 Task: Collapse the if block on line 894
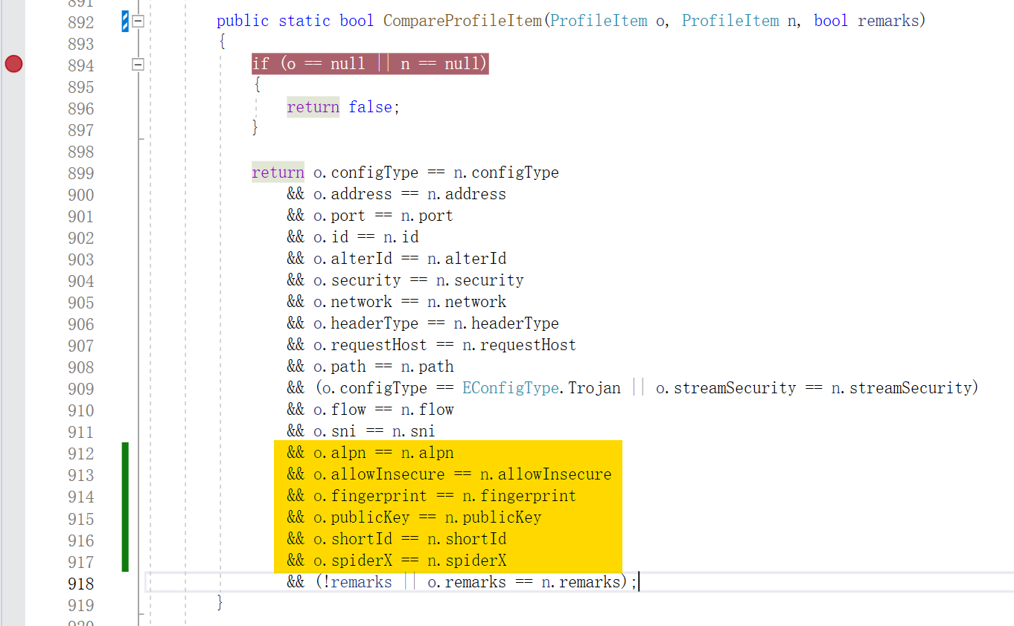(137, 65)
